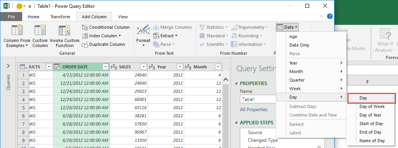Select Day in the Day submenu
The height and width of the screenshot is (148, 398).
pyautogui.click(x=372, y=98)
